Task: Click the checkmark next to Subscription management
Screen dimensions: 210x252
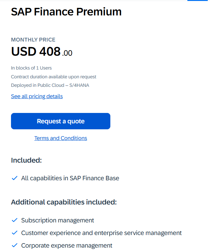Action: click(14, 220)
